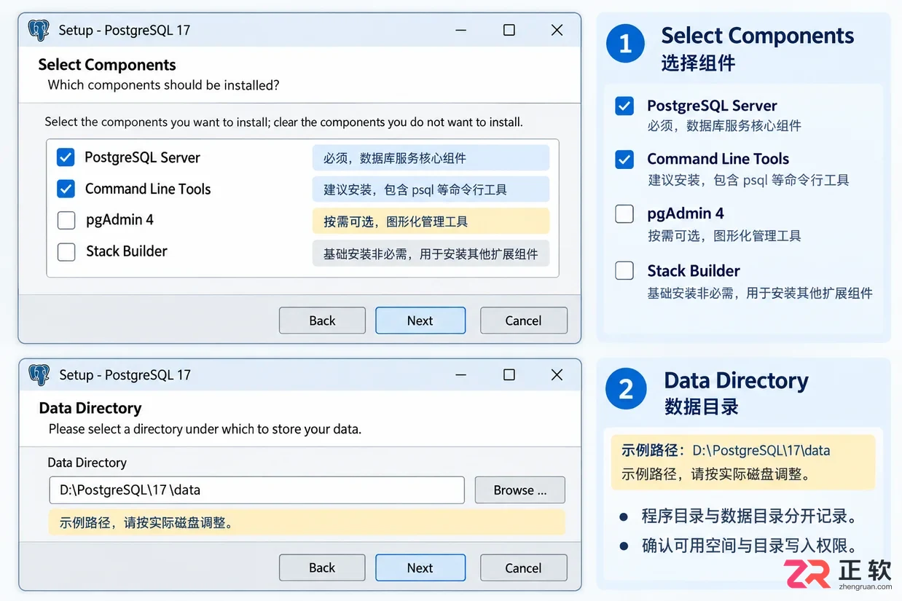Open the Browse ... directory picker

(x=520, y=490)
